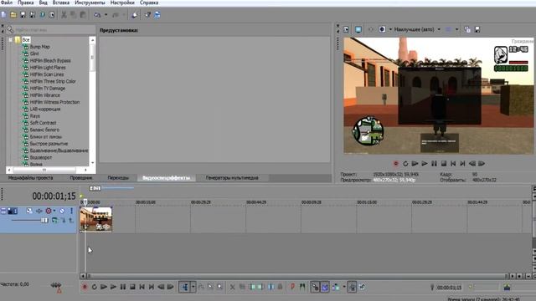Copy preview snapshot to clipboard
The width and height of the screenshot is (536, 301).
click(467, 30)
